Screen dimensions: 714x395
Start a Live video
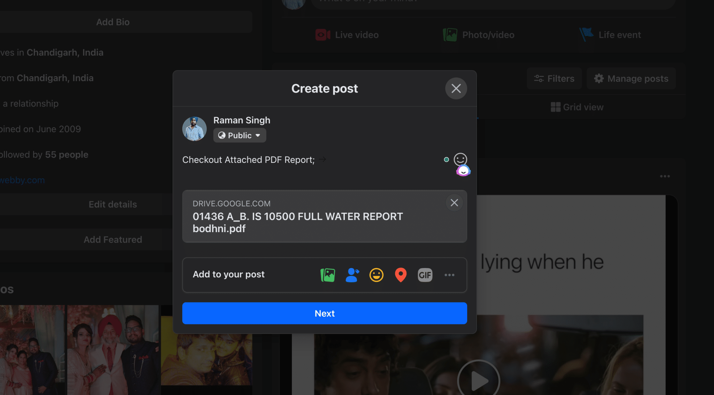click(347, 35)
